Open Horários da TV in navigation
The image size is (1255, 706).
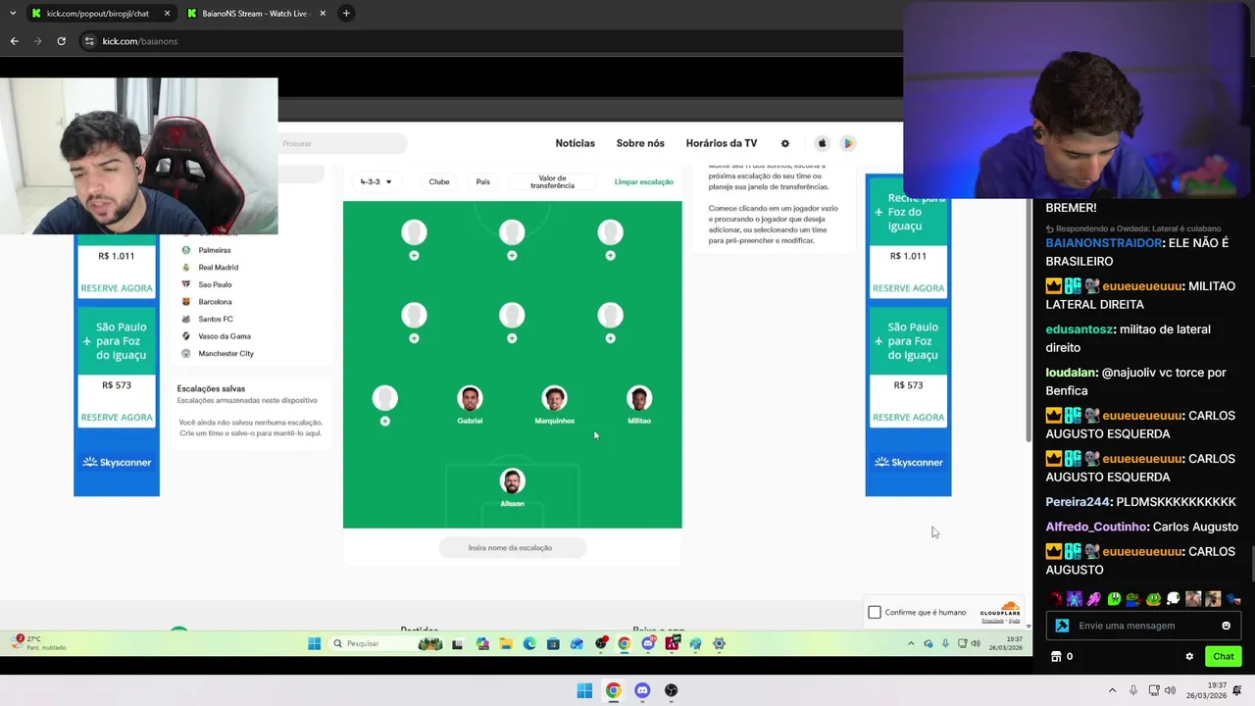[x=722, y=143]
